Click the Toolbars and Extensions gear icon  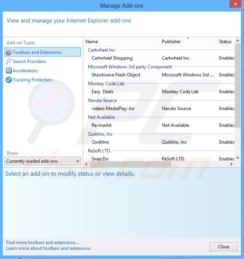[9, 52]
